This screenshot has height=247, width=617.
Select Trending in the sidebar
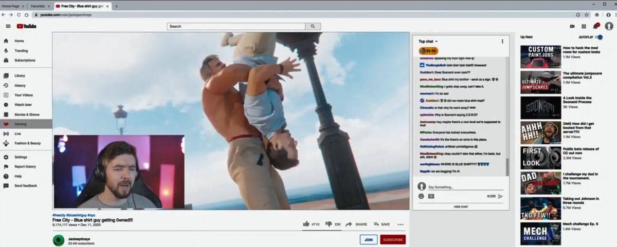(x=21, y=51)
